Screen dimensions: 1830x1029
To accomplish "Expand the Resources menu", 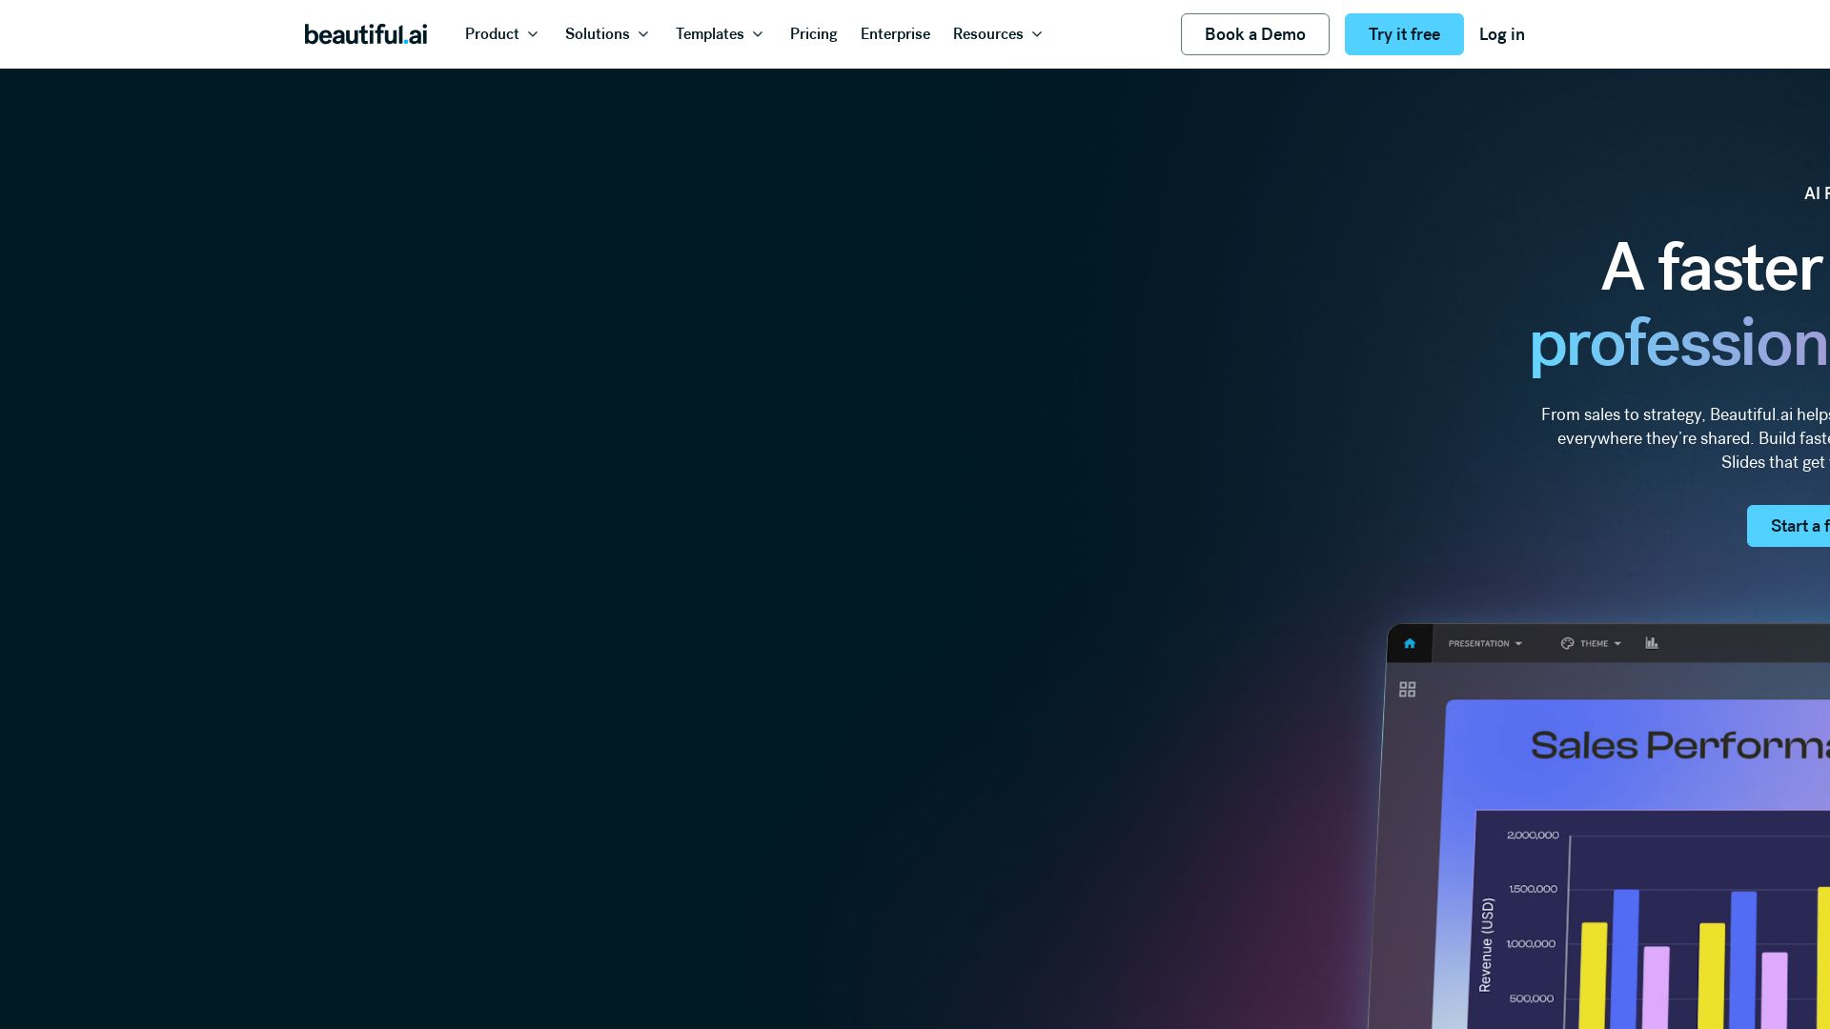I will point(998,34).
